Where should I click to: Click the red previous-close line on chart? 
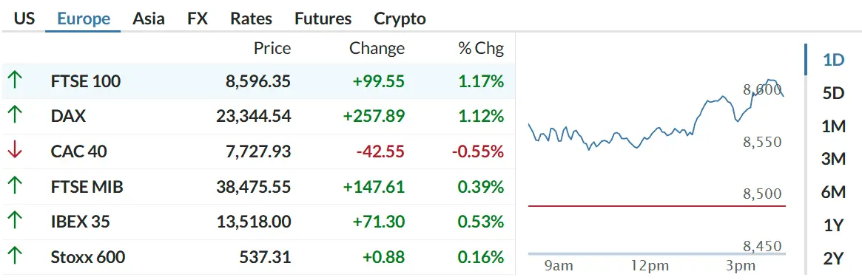coord(656,206)
